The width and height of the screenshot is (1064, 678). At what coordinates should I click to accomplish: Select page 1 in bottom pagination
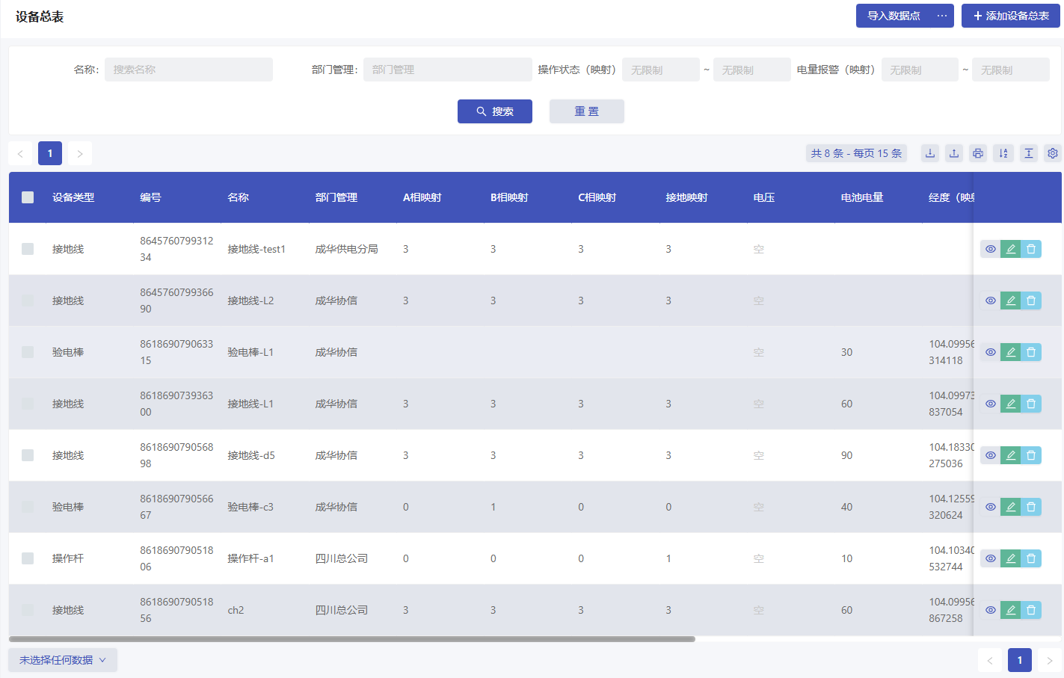pos(1020,660)
